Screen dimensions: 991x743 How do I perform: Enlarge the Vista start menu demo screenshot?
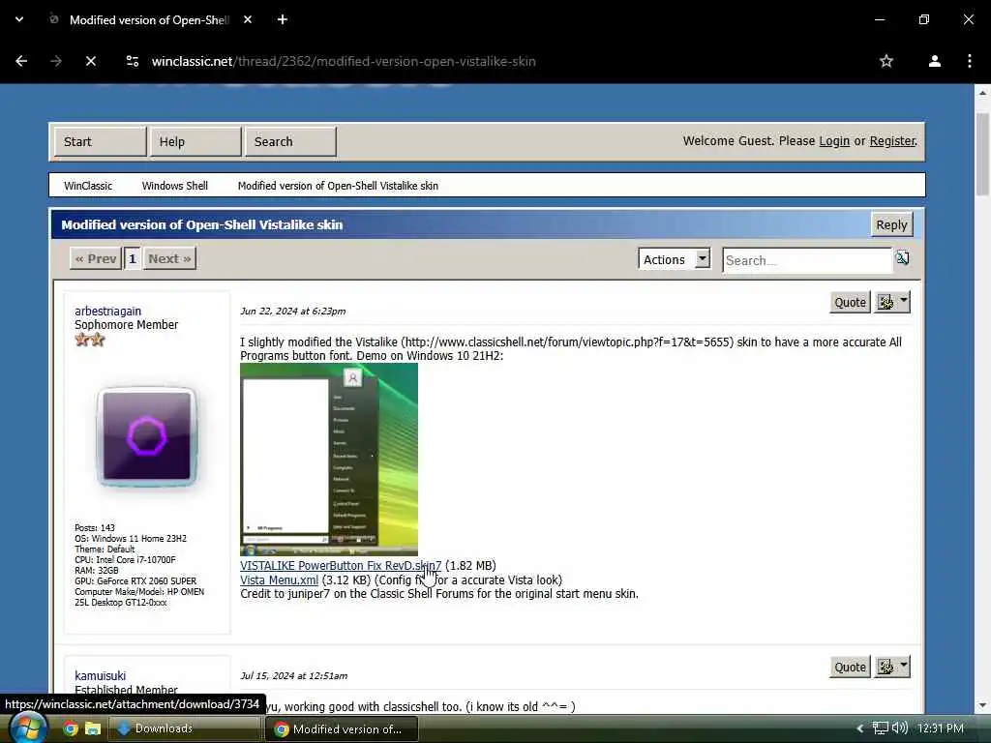tap(329, 460)
